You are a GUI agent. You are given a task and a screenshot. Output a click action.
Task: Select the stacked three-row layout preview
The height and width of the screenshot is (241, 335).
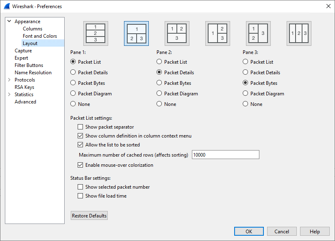(96, 33)
